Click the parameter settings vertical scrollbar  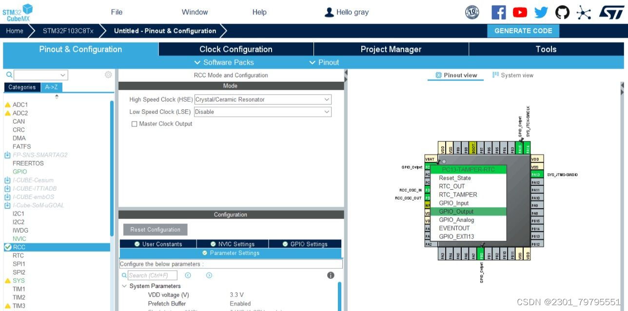tap(340, 296)
